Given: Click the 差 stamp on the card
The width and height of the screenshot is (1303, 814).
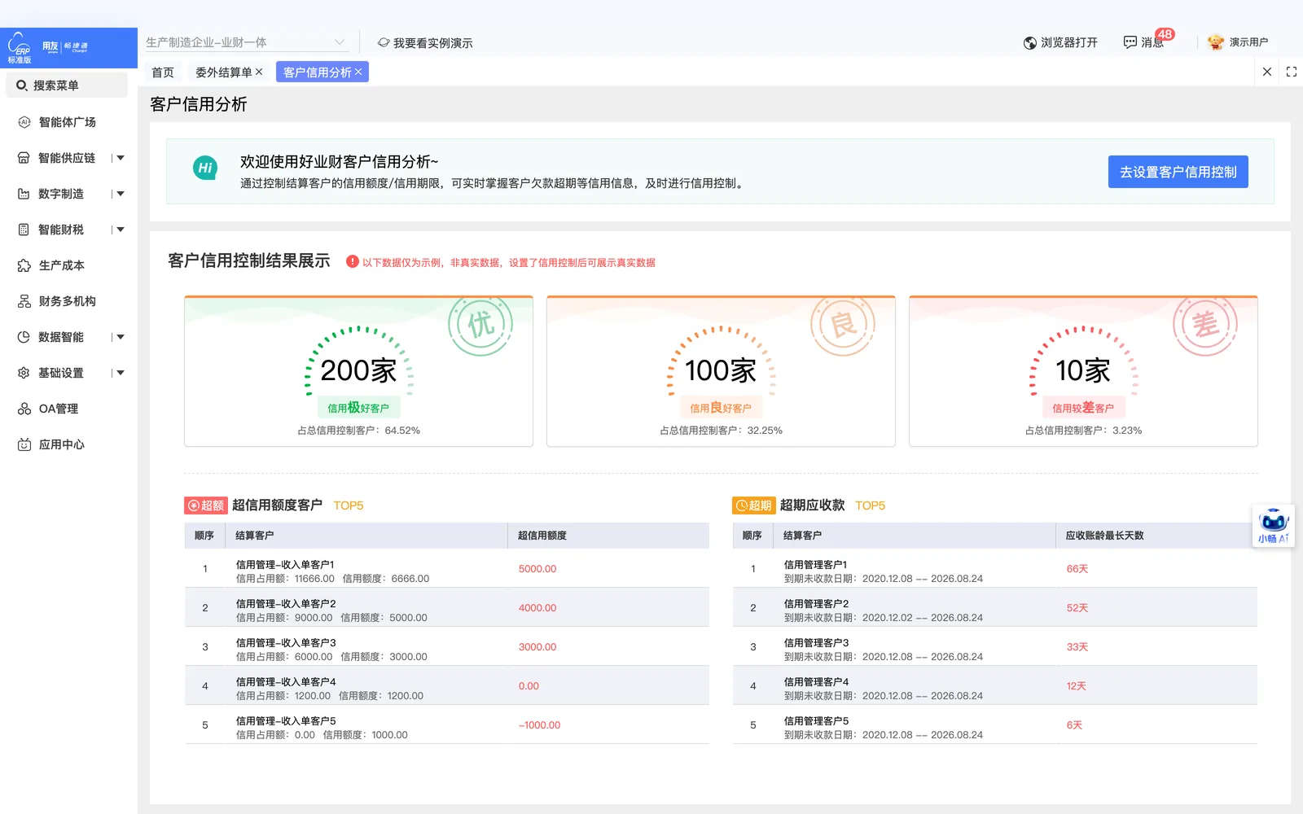Looking at the screenshot, I should (x=1205, y=324).
